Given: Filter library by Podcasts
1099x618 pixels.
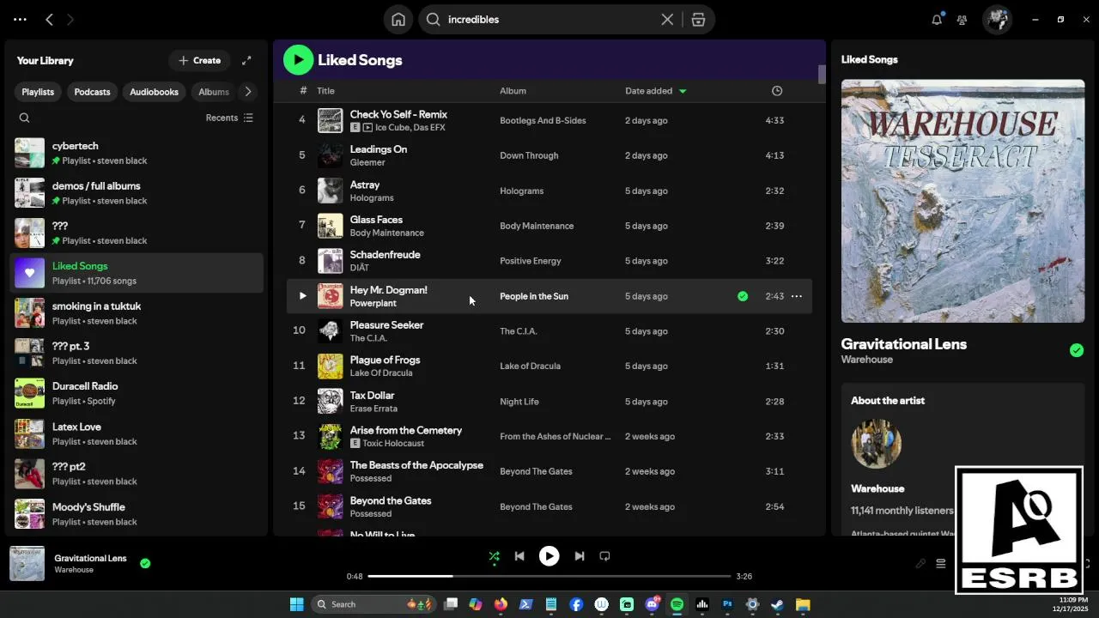Looking at the screenshot, I should (x=92, y=92).
